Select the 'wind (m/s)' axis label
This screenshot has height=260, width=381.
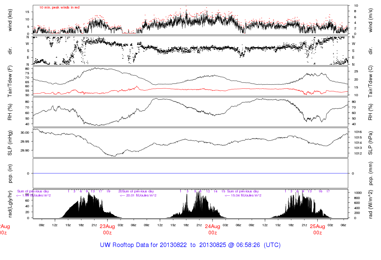point(370,20)
